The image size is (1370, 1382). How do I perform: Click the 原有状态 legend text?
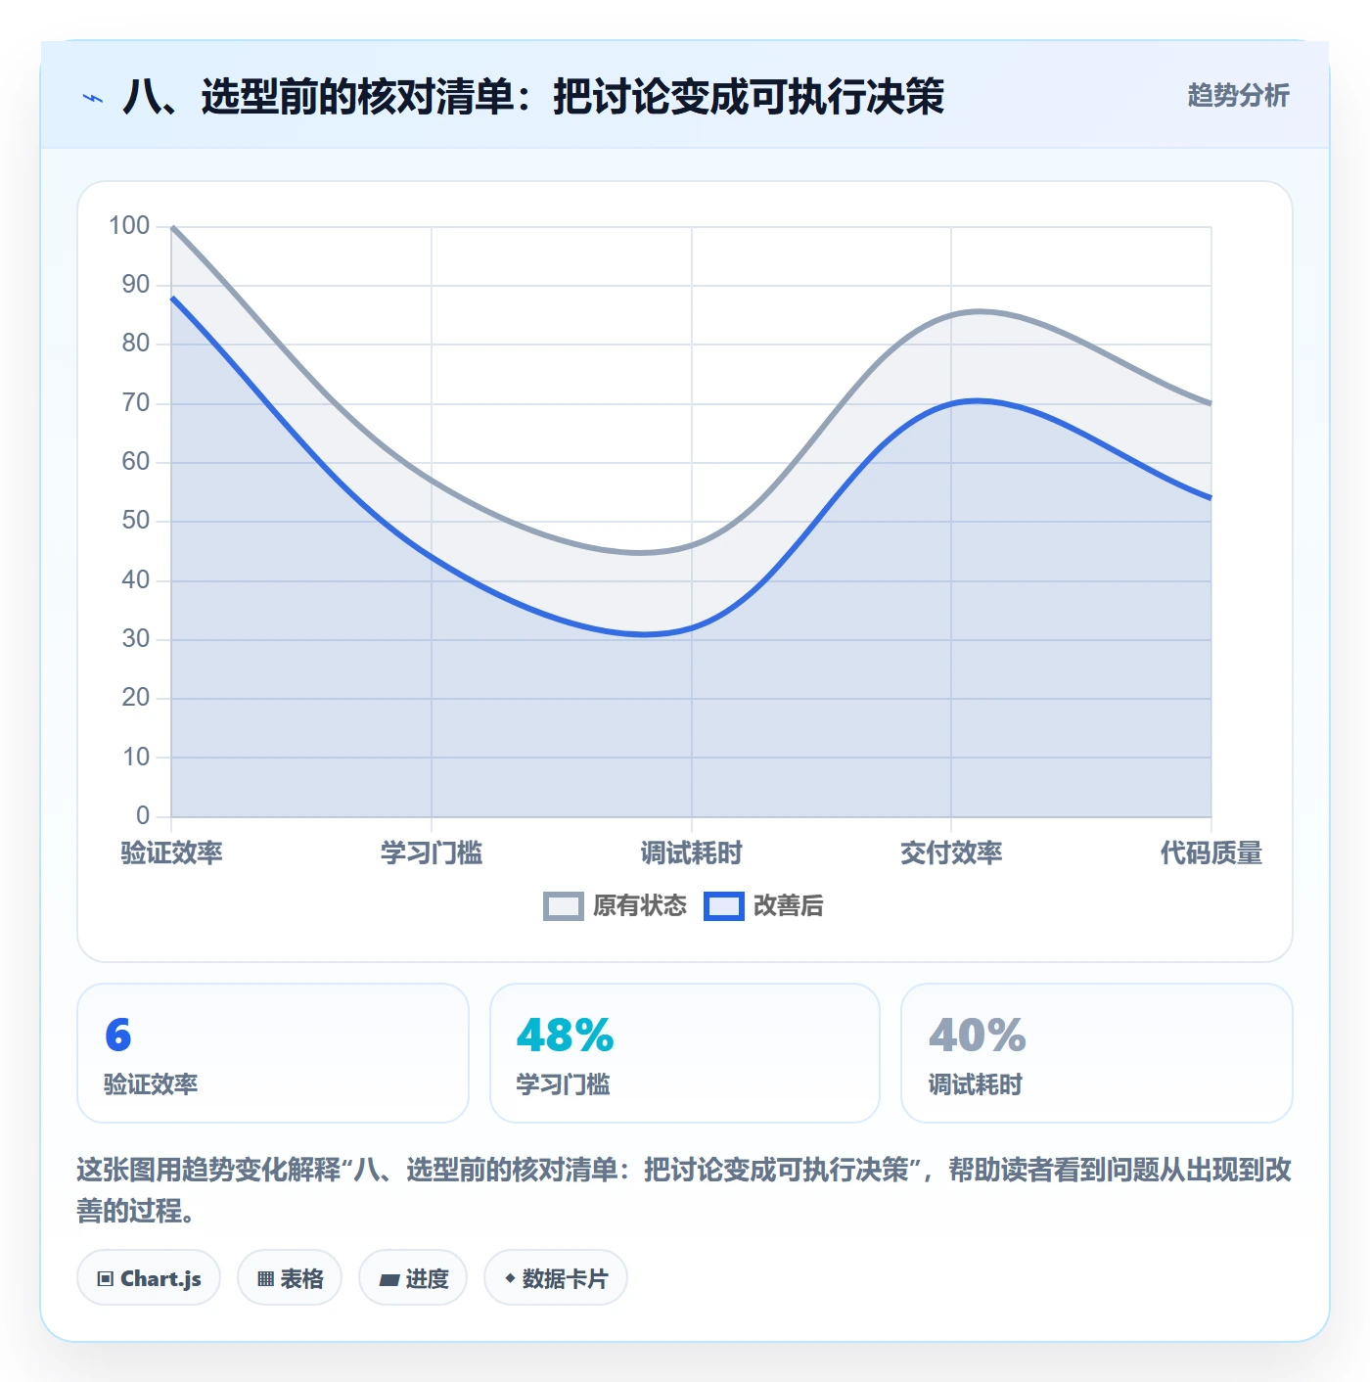(x=640, y=906)
